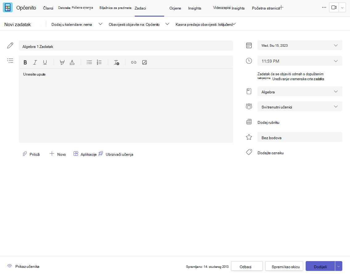Image resolution: width=350 pixels, height=274 pixels.
Task: Apply italic formatting
Action: click(35, 63)
